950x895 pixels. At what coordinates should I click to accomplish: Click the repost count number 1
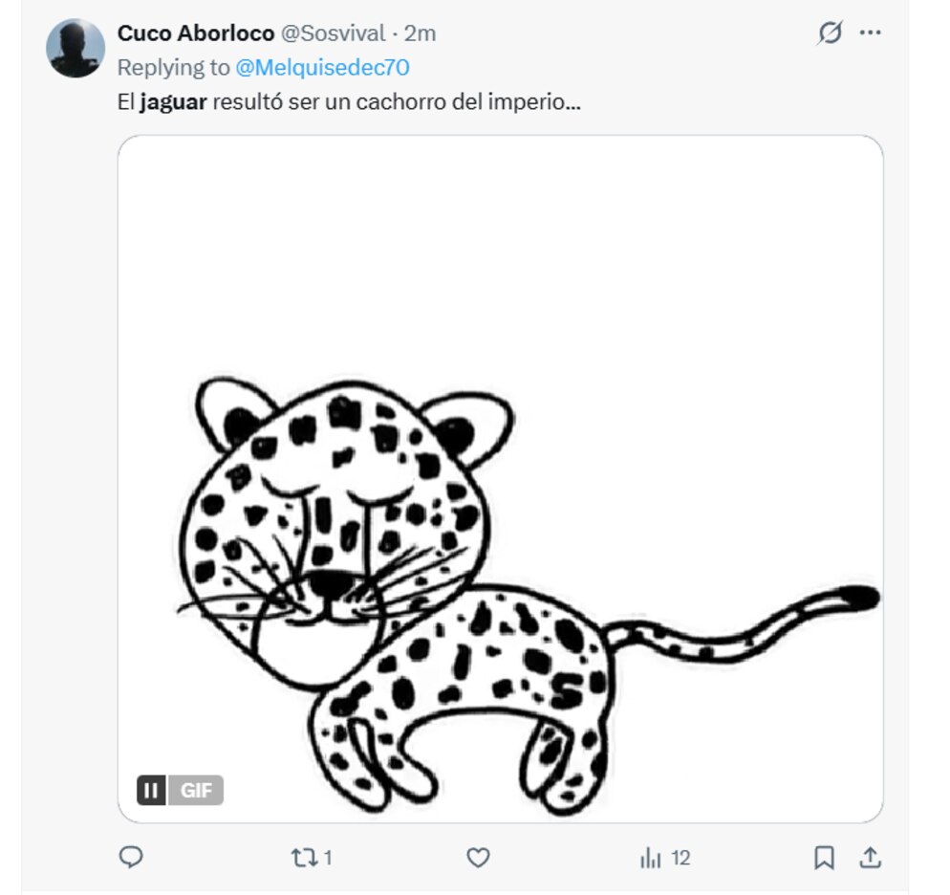click(327, 858)
